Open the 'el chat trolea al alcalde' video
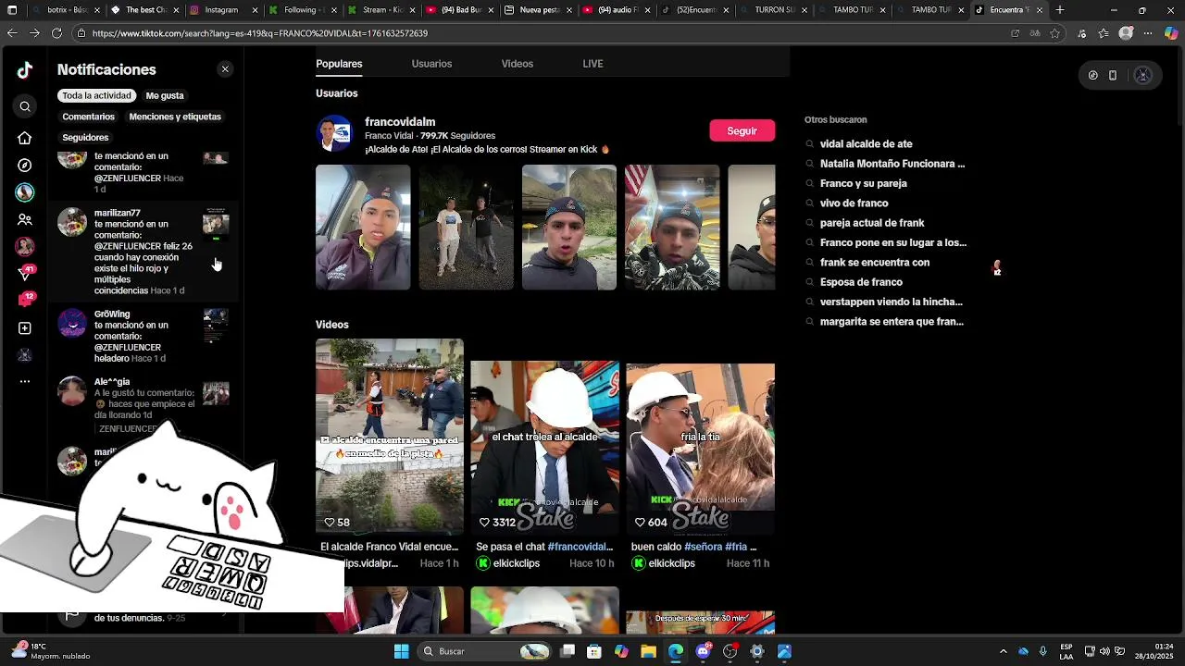 point(544,449)
